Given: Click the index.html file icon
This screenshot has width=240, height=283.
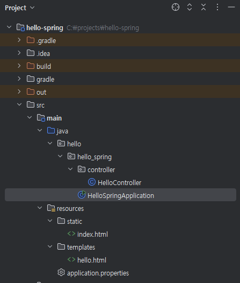Looking at the screenshot, I should (71, 234).
